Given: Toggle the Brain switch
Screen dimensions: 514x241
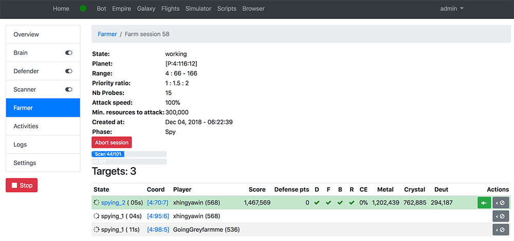Looking at the screenshot, I should 69,53.
